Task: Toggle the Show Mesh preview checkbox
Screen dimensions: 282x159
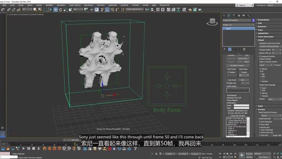Action: coord(260,125)
